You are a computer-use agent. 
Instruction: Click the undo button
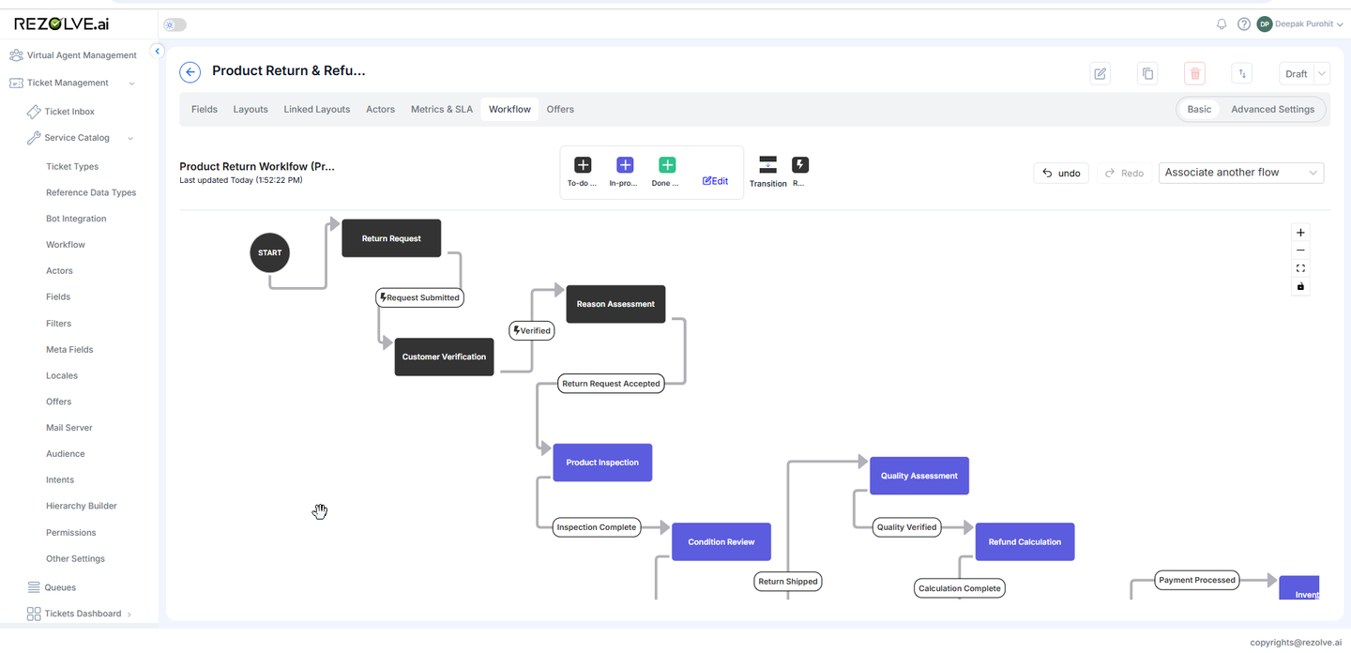click(x=1061, y=173)
